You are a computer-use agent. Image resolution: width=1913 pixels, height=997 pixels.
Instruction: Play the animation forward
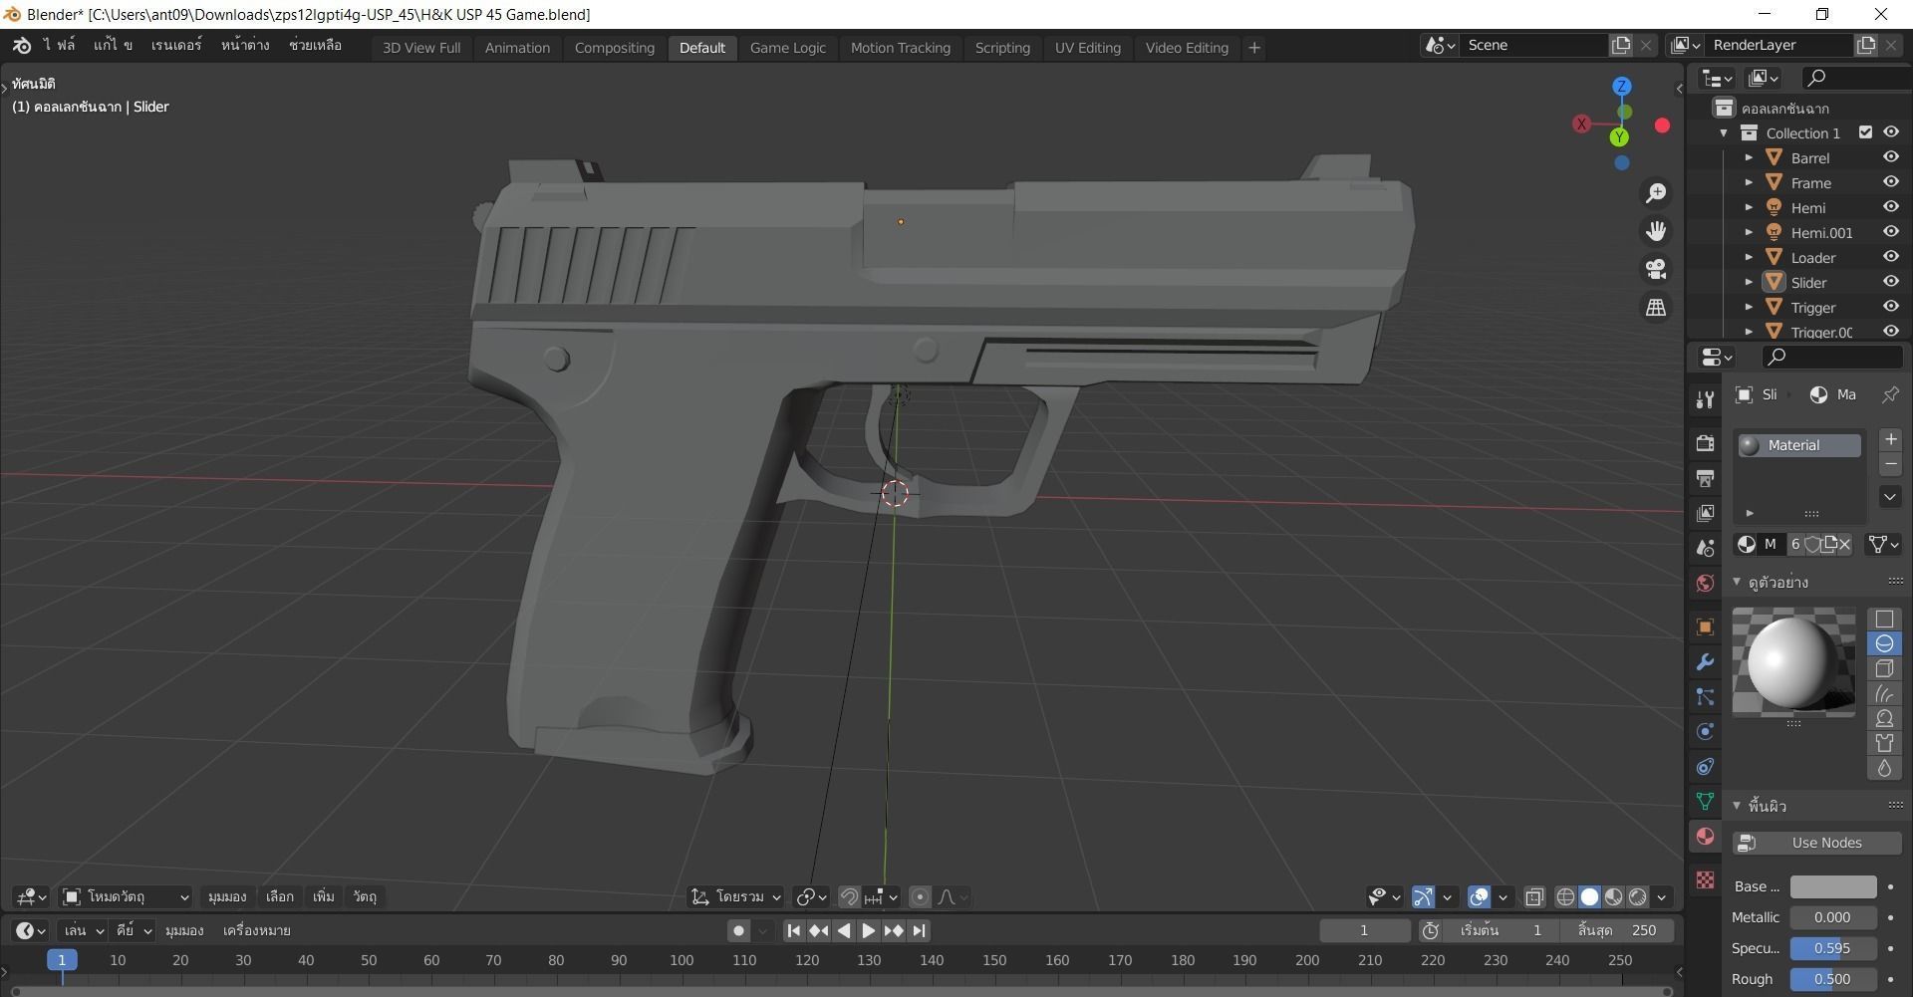pyautogui.click(x=868, y=930)
